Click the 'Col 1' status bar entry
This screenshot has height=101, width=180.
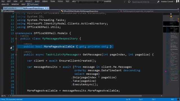pos(141,99)
